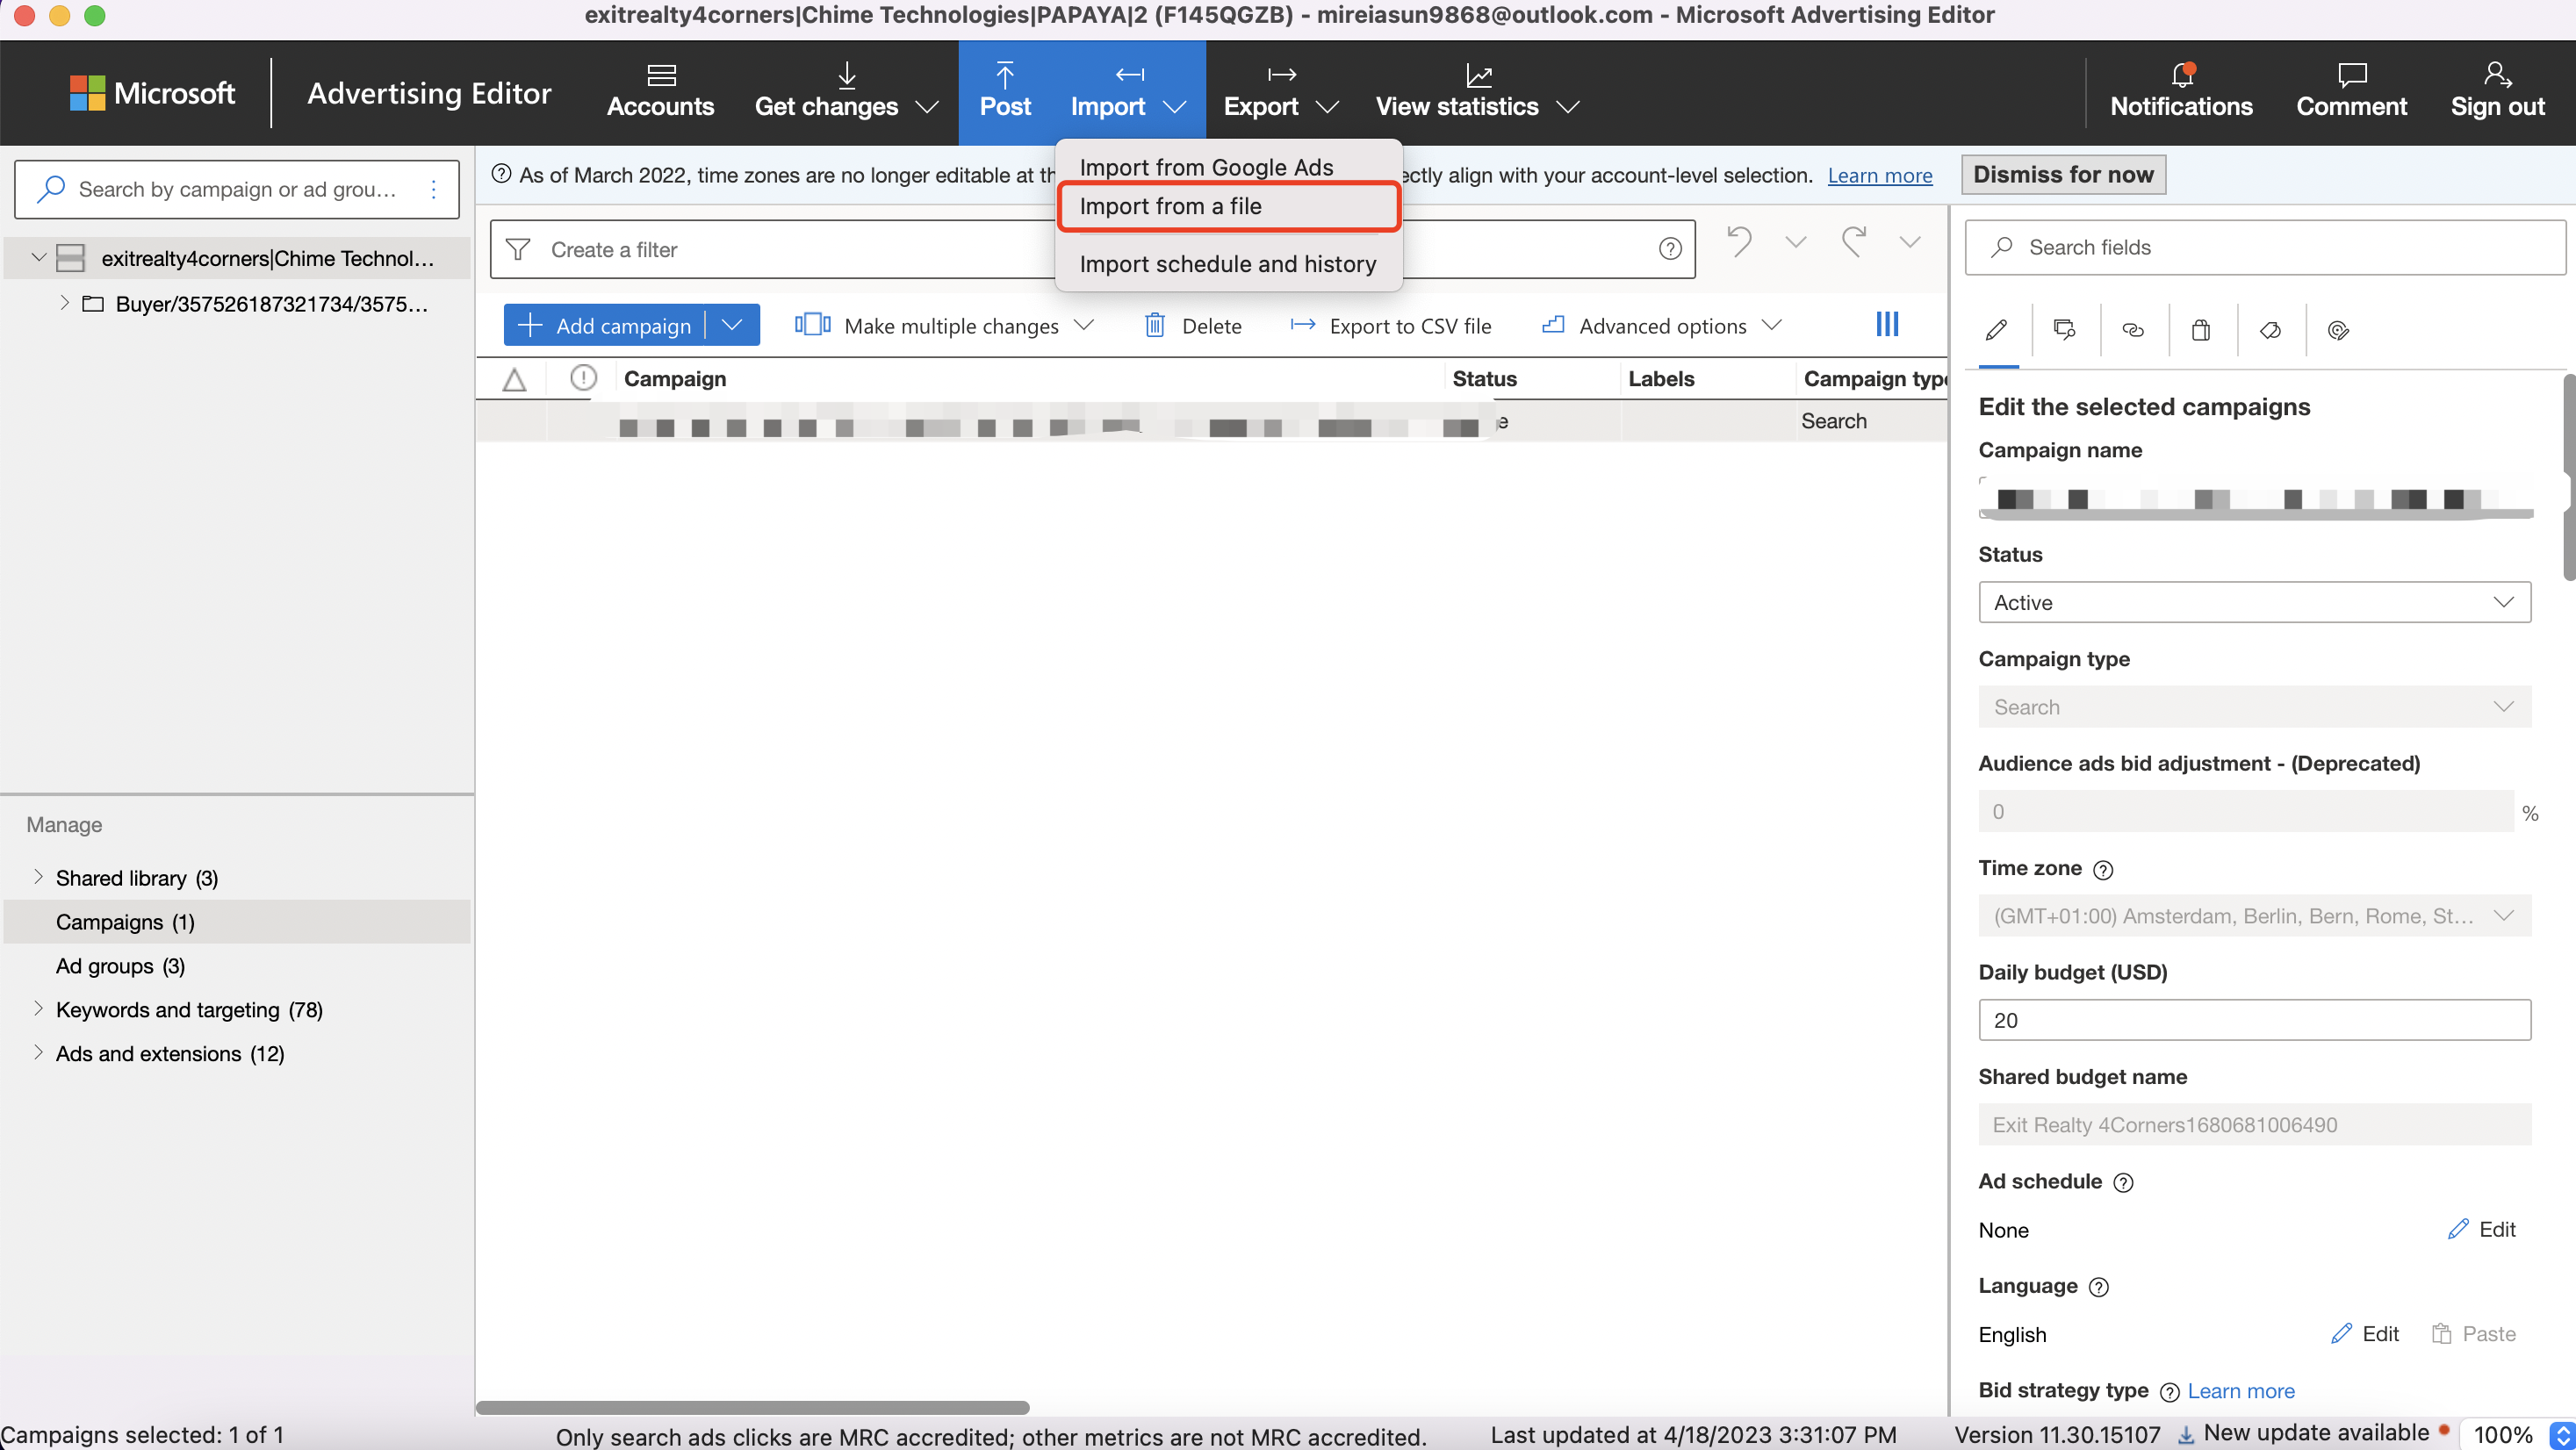Expand the Add campaign dropdown arrow
This screenshot has height=1450, width=2576.
click(732, 326)
